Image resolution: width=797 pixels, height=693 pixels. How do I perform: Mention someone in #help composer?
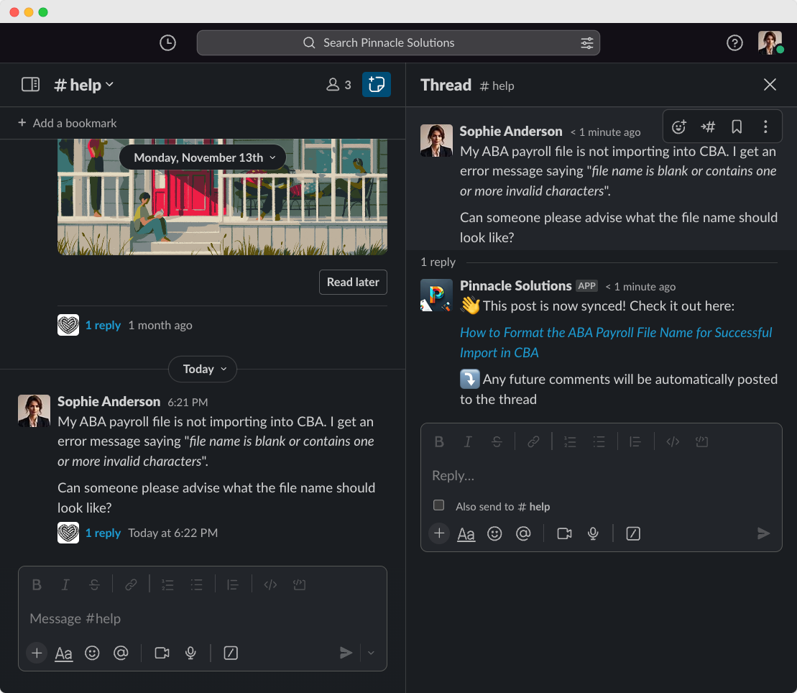(x=121, y=653)
